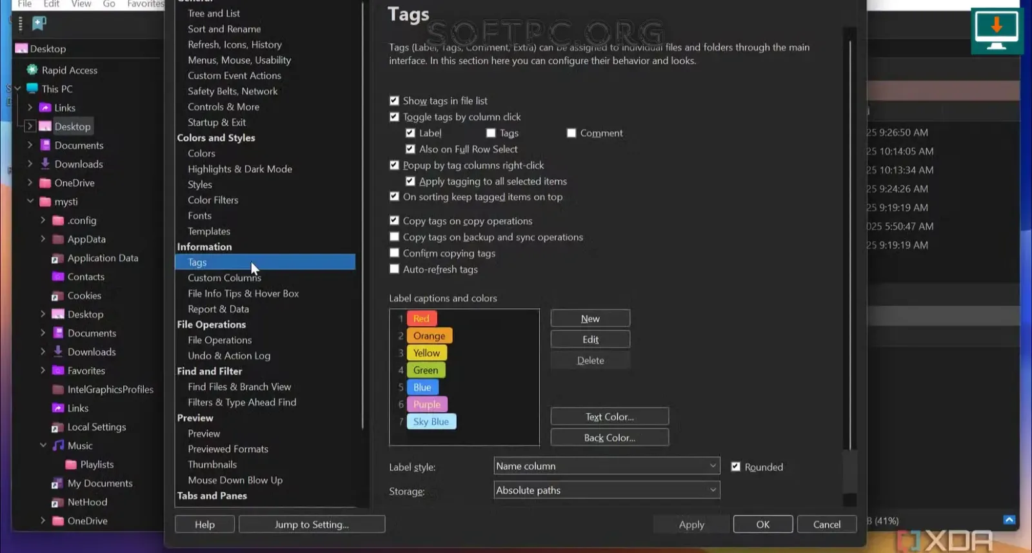Screen dimensions: 1032x553
Task: Open the Storage dropdown
Action: (606, 490)
